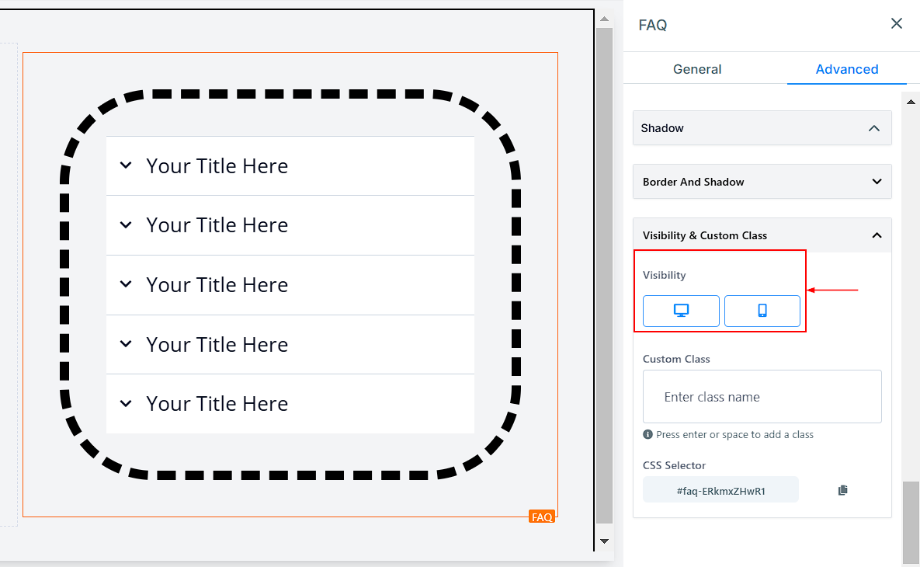Viewport: 920px width, 567px height.
Task: Open the third "Your Title Here" FAQ item
Action: (x=217, y=285)
